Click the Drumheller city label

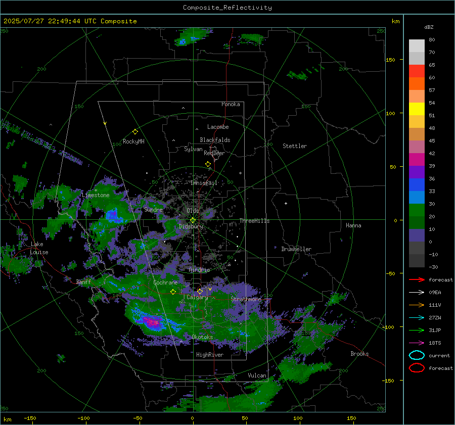point(296,249)
